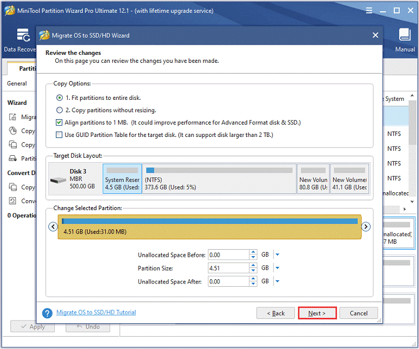
Task: Go to next partition with right arrow
Action: point(366,227)
